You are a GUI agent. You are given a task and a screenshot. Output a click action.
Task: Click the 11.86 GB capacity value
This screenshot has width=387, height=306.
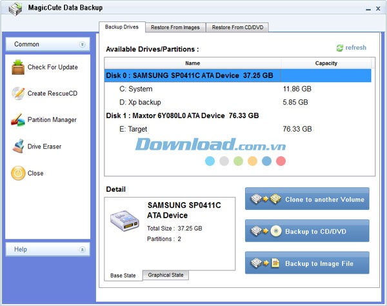(x=297, y=89)
